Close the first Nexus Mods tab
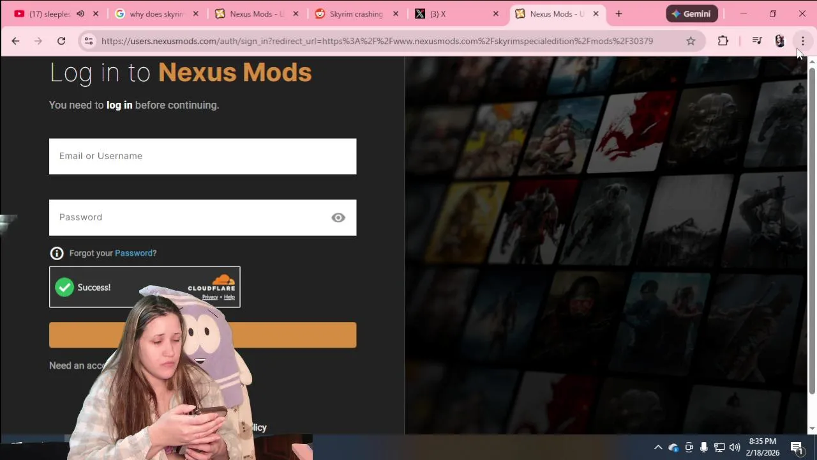Image resolution: width=817 pixels, height=460 pixels. point(296,13)
